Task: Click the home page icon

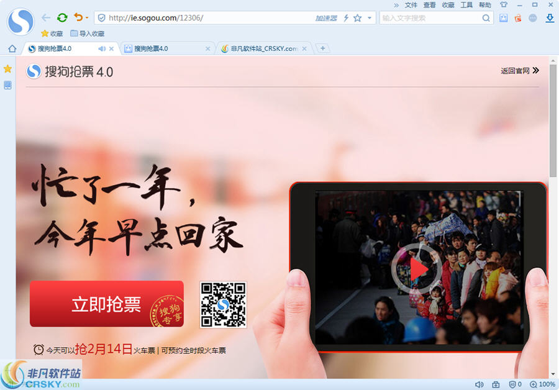Action: point(12,48)
